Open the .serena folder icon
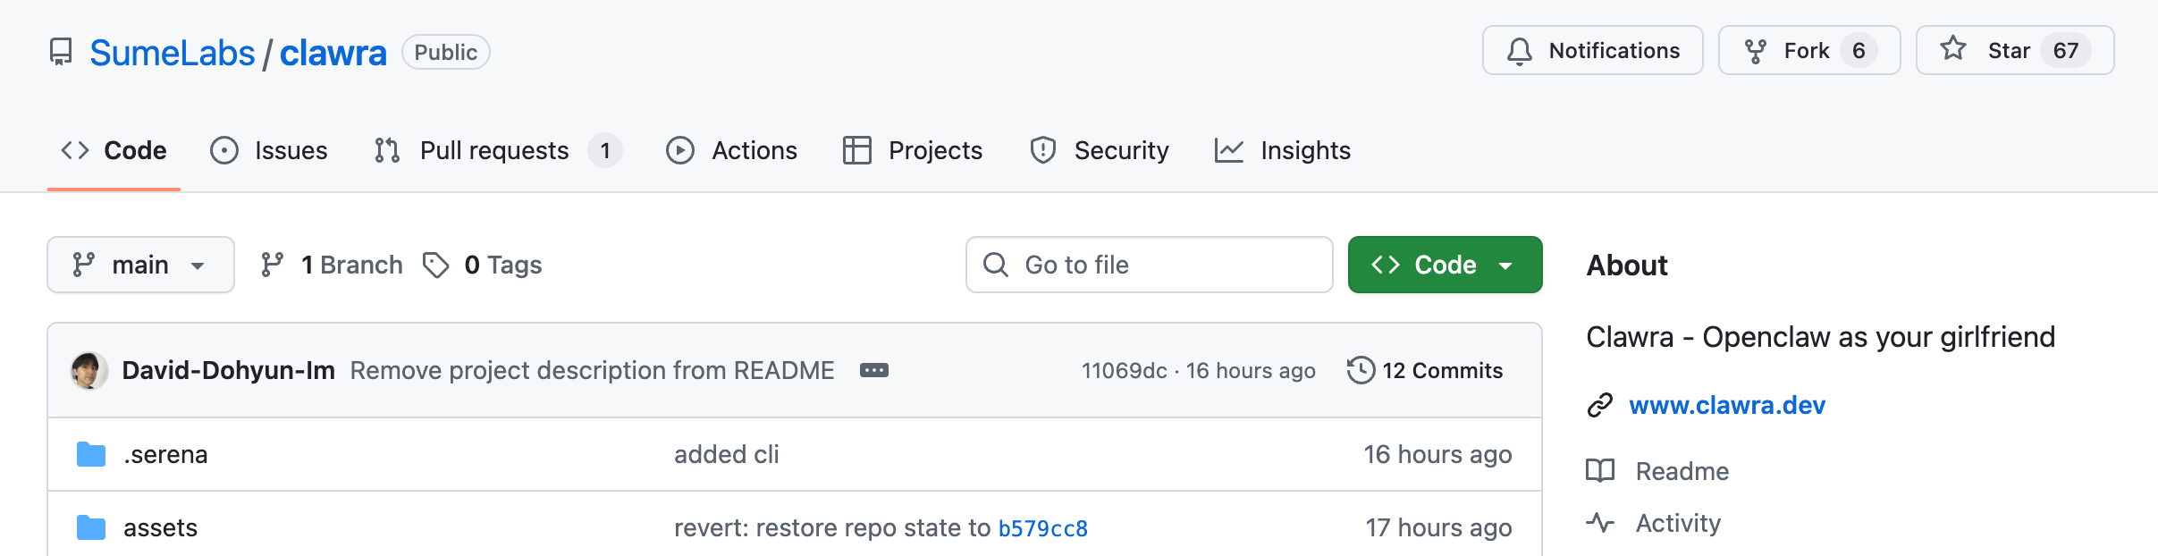Image resolution: width=2158 pixels, height=556 pixels. [x=91, y=454]
